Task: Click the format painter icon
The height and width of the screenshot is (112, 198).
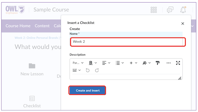Action: tap(158, 63)
